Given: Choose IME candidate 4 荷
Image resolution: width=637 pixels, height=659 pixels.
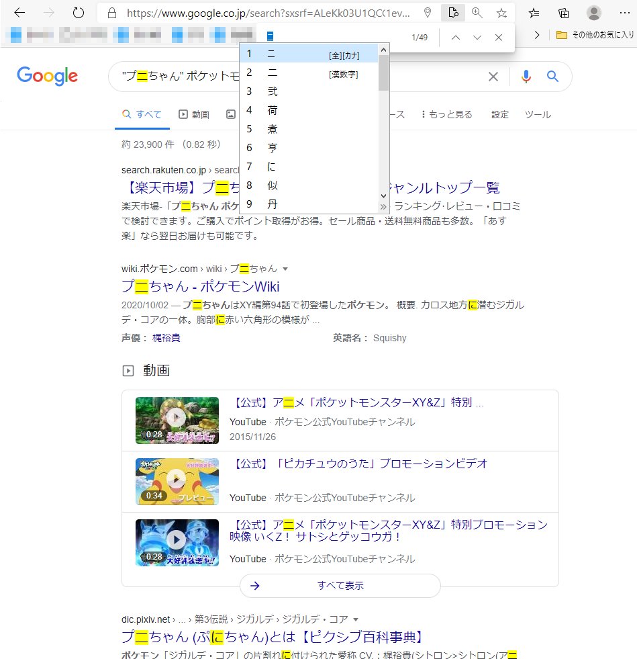Looking at the screenshot, I should [x=309, y=110].
